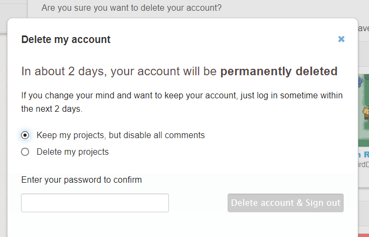Click the 'Keep my projects, but disable all comments' label
The image size is (369, 237).
120,135
